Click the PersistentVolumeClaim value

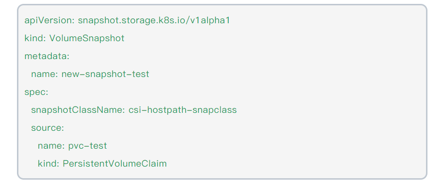point(115,163)
